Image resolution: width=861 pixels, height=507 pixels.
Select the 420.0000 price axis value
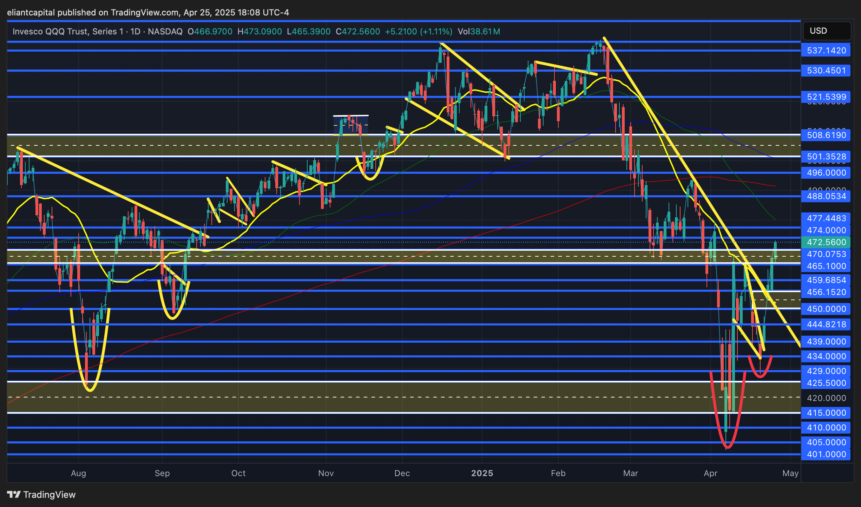(x=827, y=398)
